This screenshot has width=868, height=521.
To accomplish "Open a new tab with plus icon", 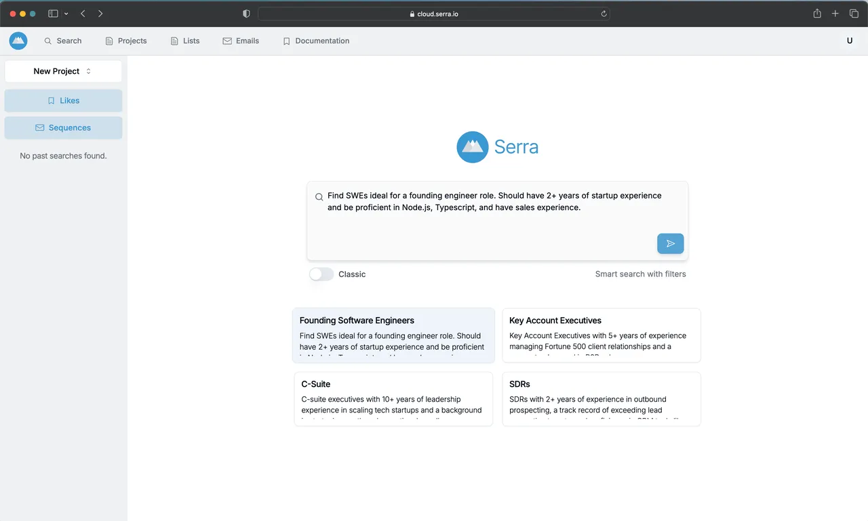I will pos(835,14).
